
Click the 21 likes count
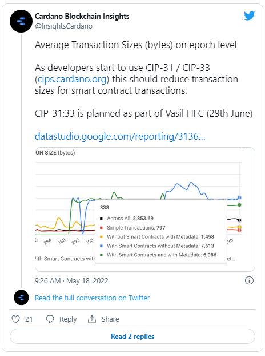(x=29, y=319)
